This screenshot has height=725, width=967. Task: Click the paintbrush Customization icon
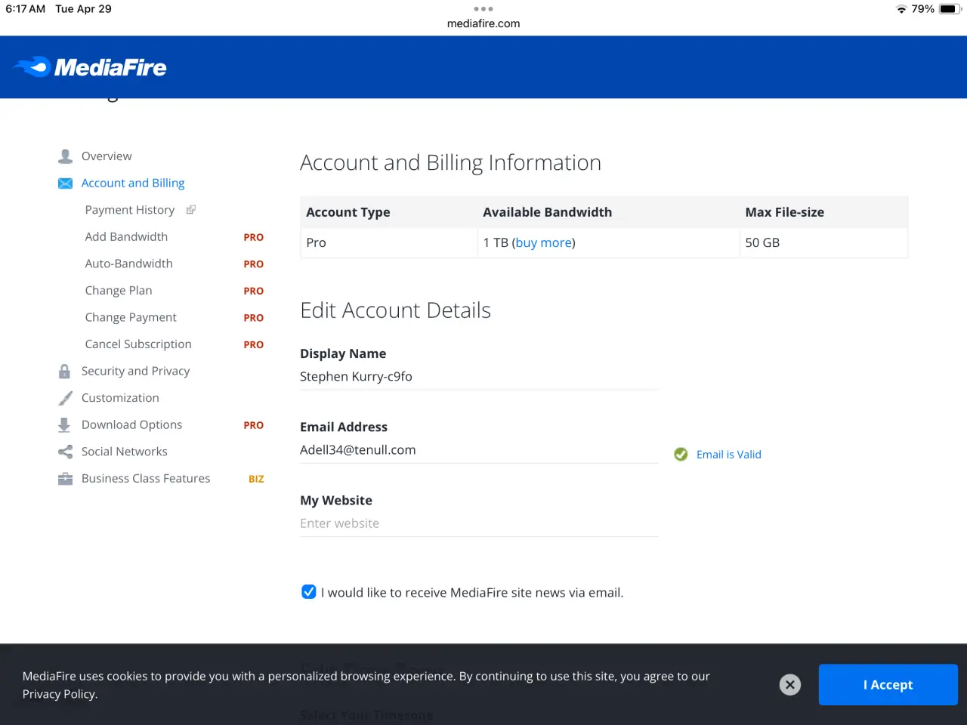66,398
